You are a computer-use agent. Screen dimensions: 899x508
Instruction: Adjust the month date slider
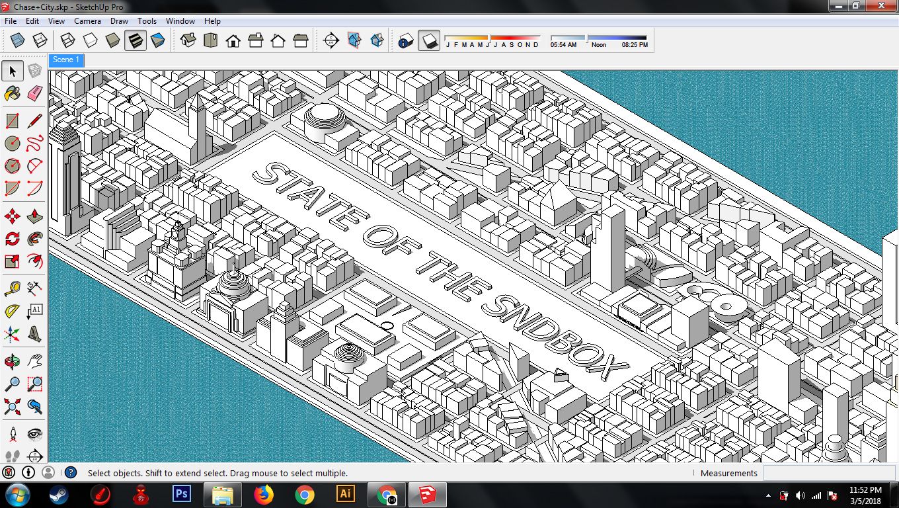tap(492, 38)
